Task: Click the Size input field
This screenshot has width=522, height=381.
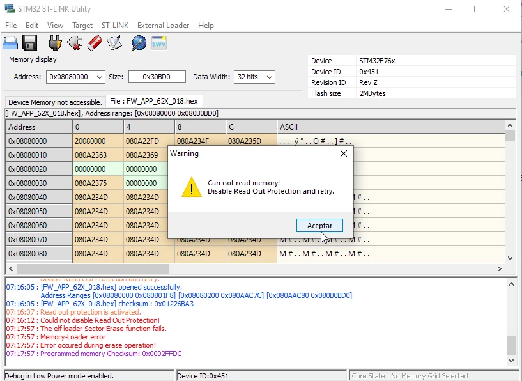Action: 157,77
